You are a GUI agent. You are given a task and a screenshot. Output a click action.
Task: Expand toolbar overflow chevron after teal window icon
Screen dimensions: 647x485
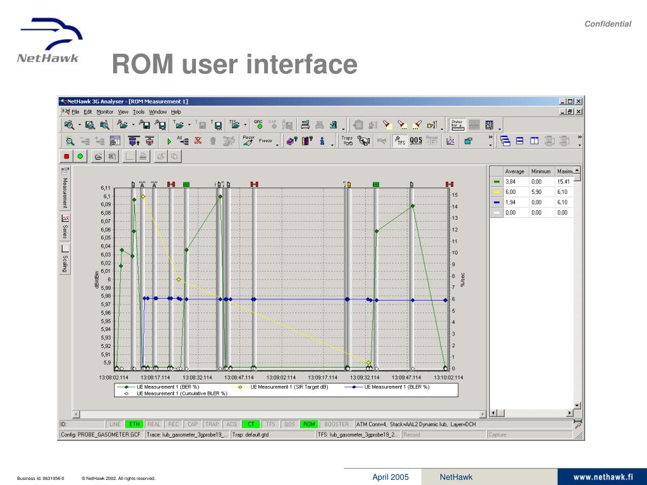[490, 137]
